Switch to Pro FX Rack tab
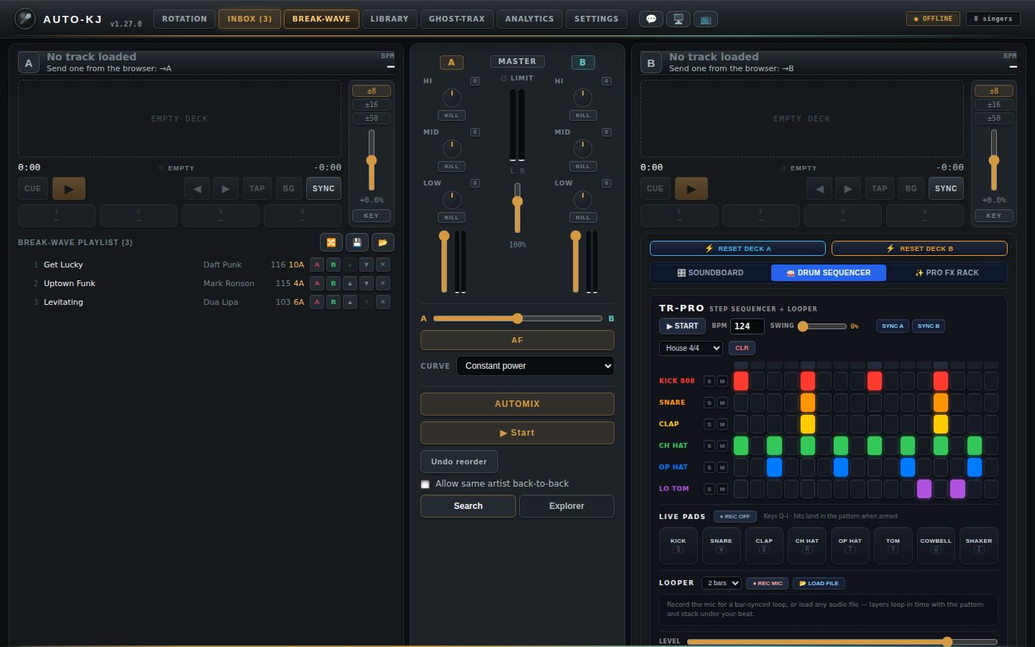 (947, 273)
